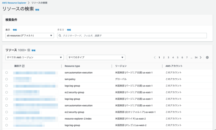This screenshot has height=130, width=216.
Task: Click the search magnifier icon in the query field
Action: pos(60,35)
